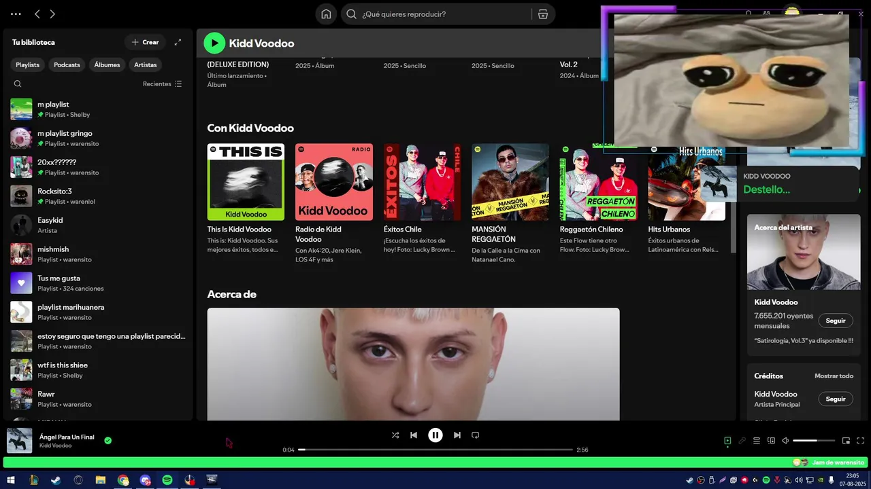Image resolution: width=871 pixels, height=489 pixels.
Task: Open the Home page icon
Action: (326, 14)
